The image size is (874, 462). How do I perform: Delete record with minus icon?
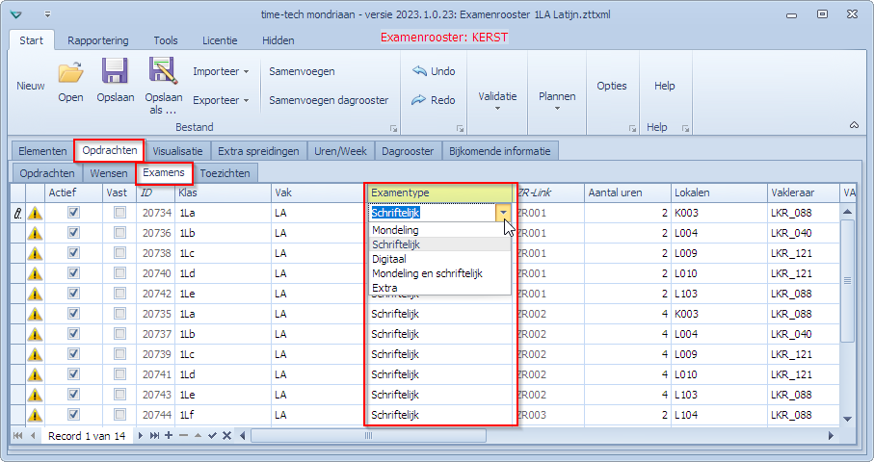pyautogui.click(x=183, y=436)
